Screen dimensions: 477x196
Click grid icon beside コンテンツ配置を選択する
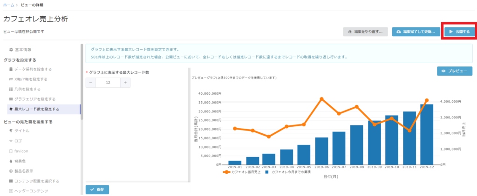pyautogui.click(x=11, y=181)
